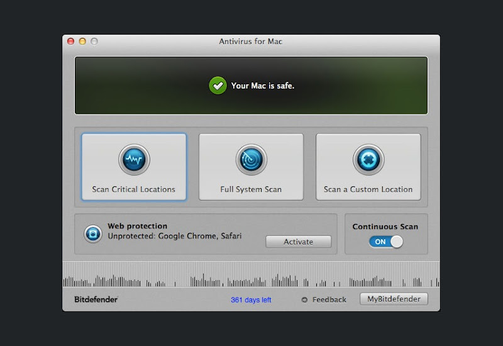Select the Scan Critical Locations label
Screen dimensions: 503x346
pos(133,189)
